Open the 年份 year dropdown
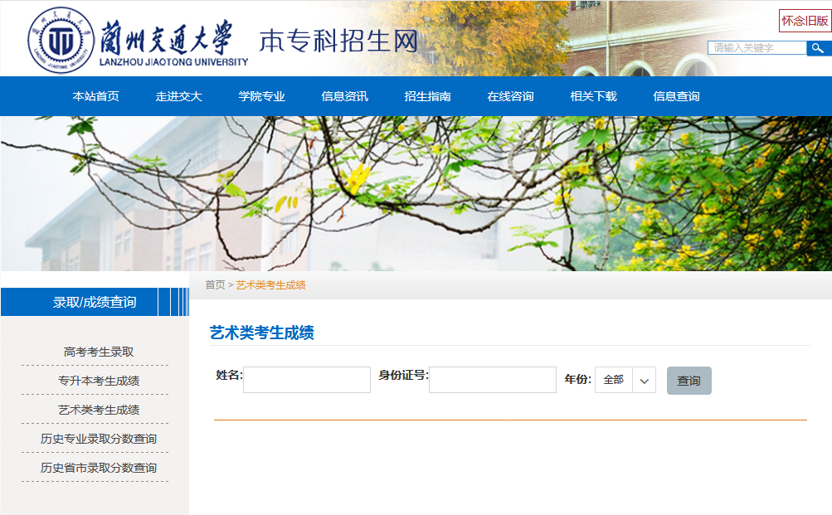This screenshot has height=515, width=832. pos(625,380)
